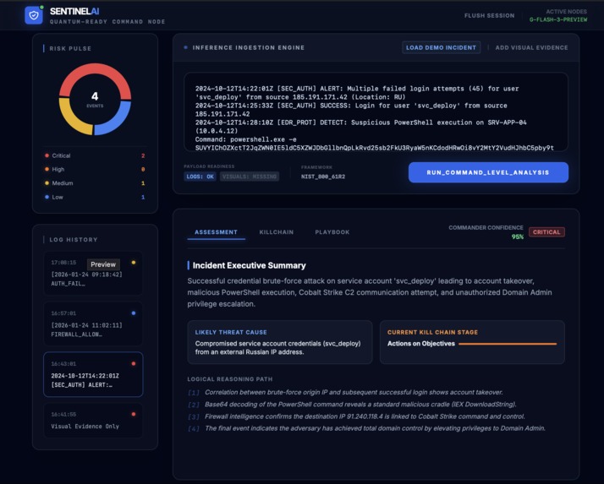Click the LIKELY THREAT CAUSE card

280,342
